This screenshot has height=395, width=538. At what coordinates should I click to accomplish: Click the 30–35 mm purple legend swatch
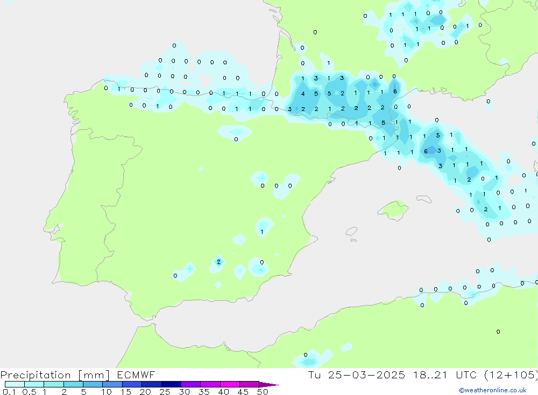[x=190, y=384]
